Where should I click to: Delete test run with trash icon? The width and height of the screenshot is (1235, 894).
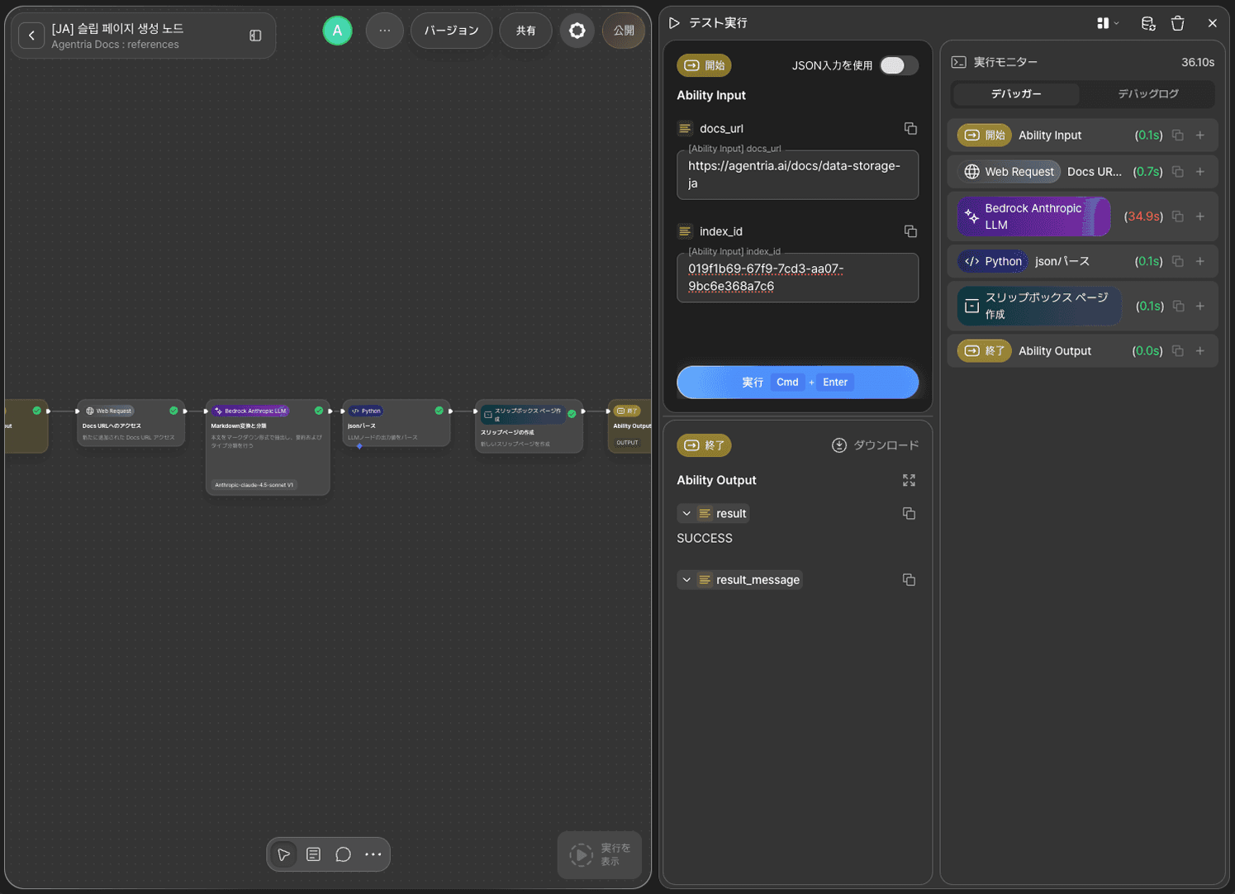[x=1178, y=23]
